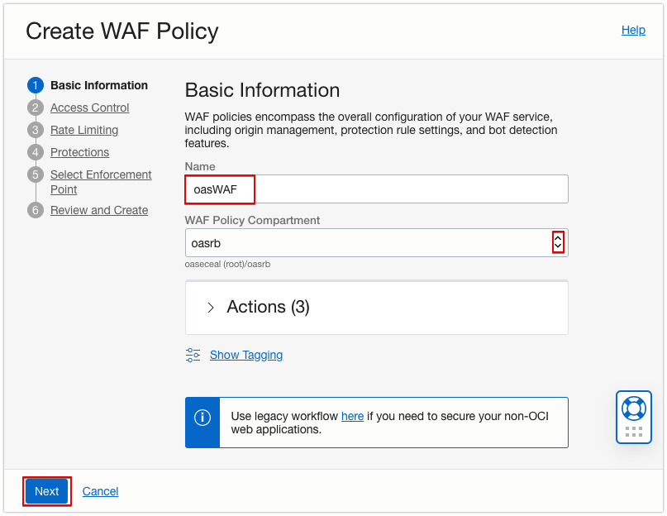Click the legacy workflow 'here' link
This screenshot has width=667, height=516.
click(352, 416)
